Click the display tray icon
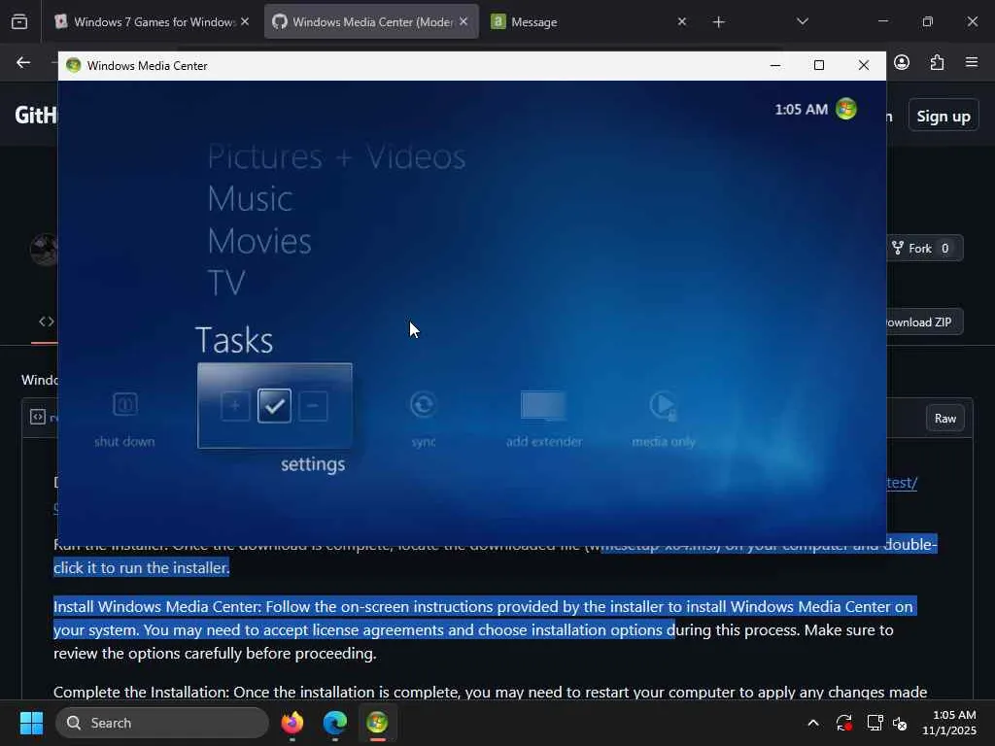The image size is (995, 746). pos(875,723)
